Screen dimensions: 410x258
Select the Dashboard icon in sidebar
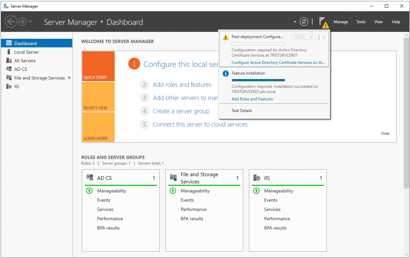click(9, 43)
